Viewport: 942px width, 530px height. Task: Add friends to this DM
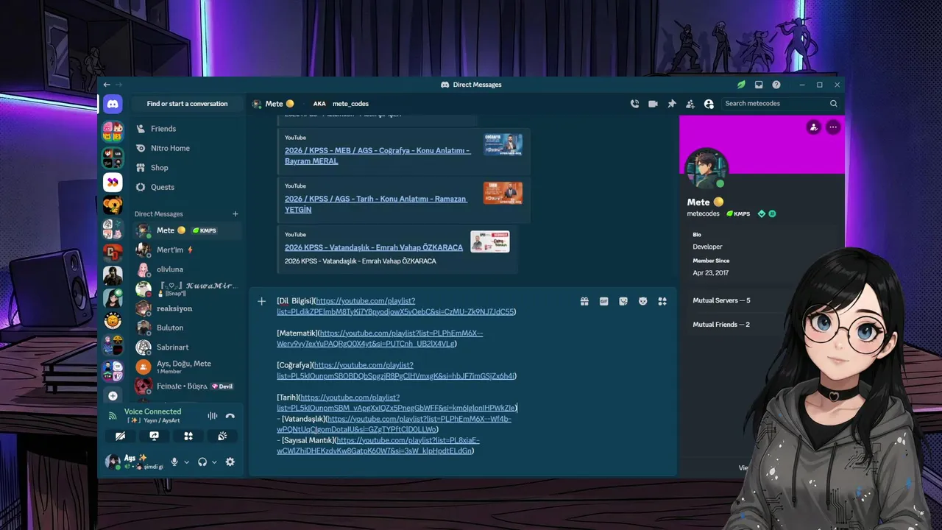tap(690, 104)
